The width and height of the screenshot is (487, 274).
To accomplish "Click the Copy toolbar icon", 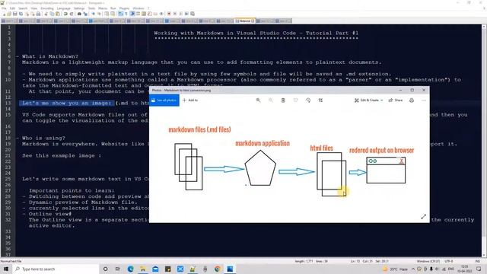I will point(52,14).
